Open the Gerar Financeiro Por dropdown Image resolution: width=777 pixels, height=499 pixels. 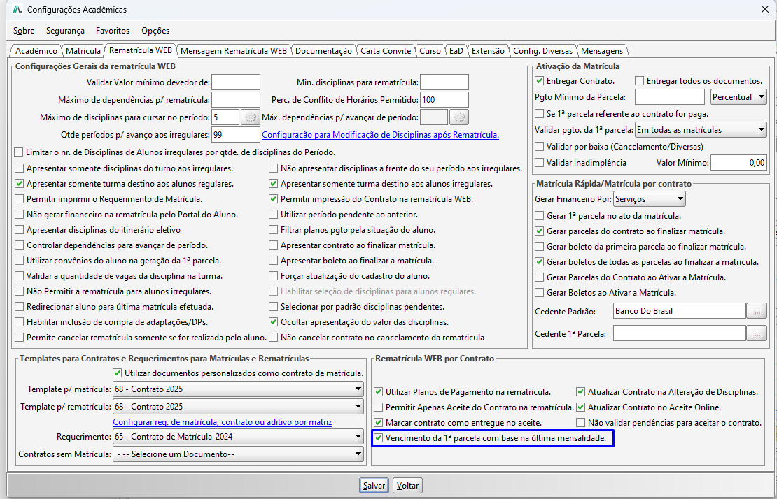pos(650,198)
